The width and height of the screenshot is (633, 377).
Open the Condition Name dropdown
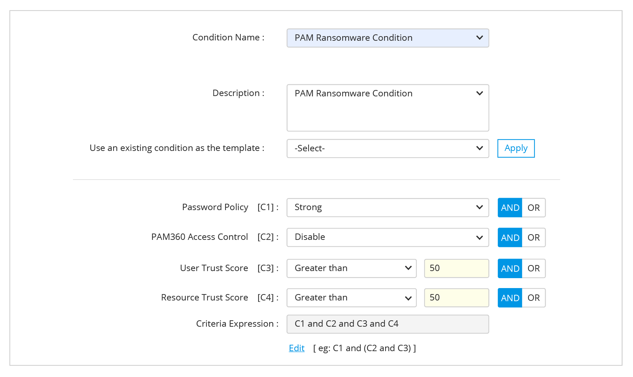(x=388, y=38)
